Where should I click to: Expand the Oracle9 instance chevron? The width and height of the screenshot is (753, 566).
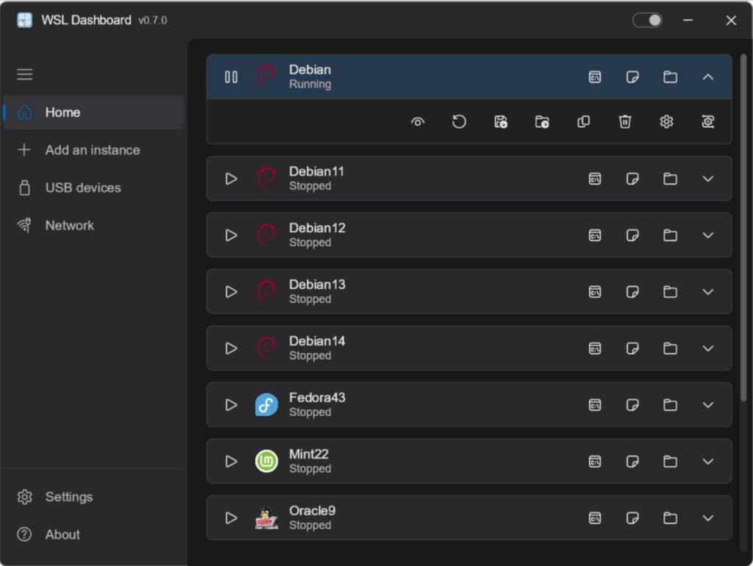coord(707,518)
